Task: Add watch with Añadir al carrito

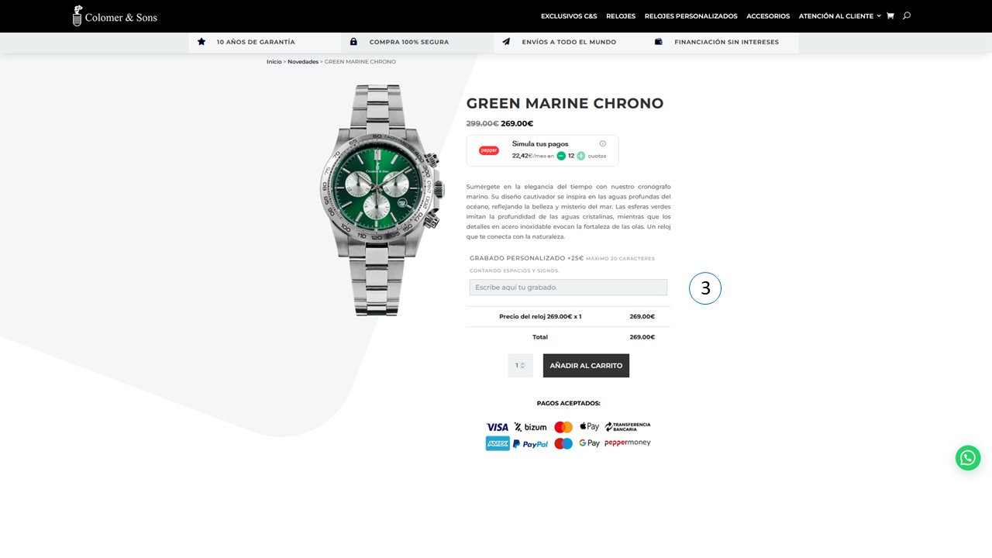Action: pos(586,366)
